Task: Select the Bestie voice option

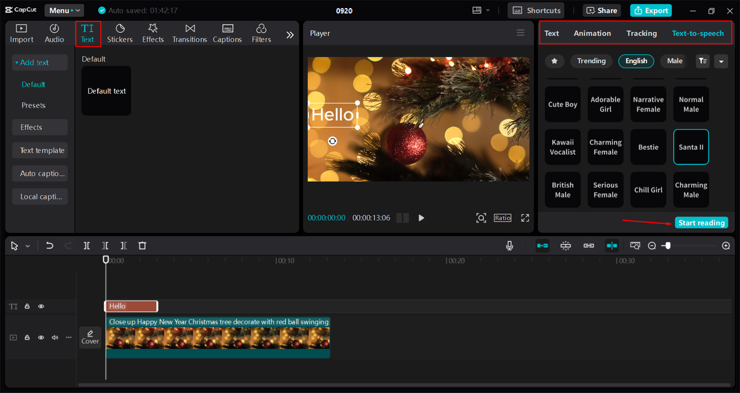Action: click(x=648, y=147)
